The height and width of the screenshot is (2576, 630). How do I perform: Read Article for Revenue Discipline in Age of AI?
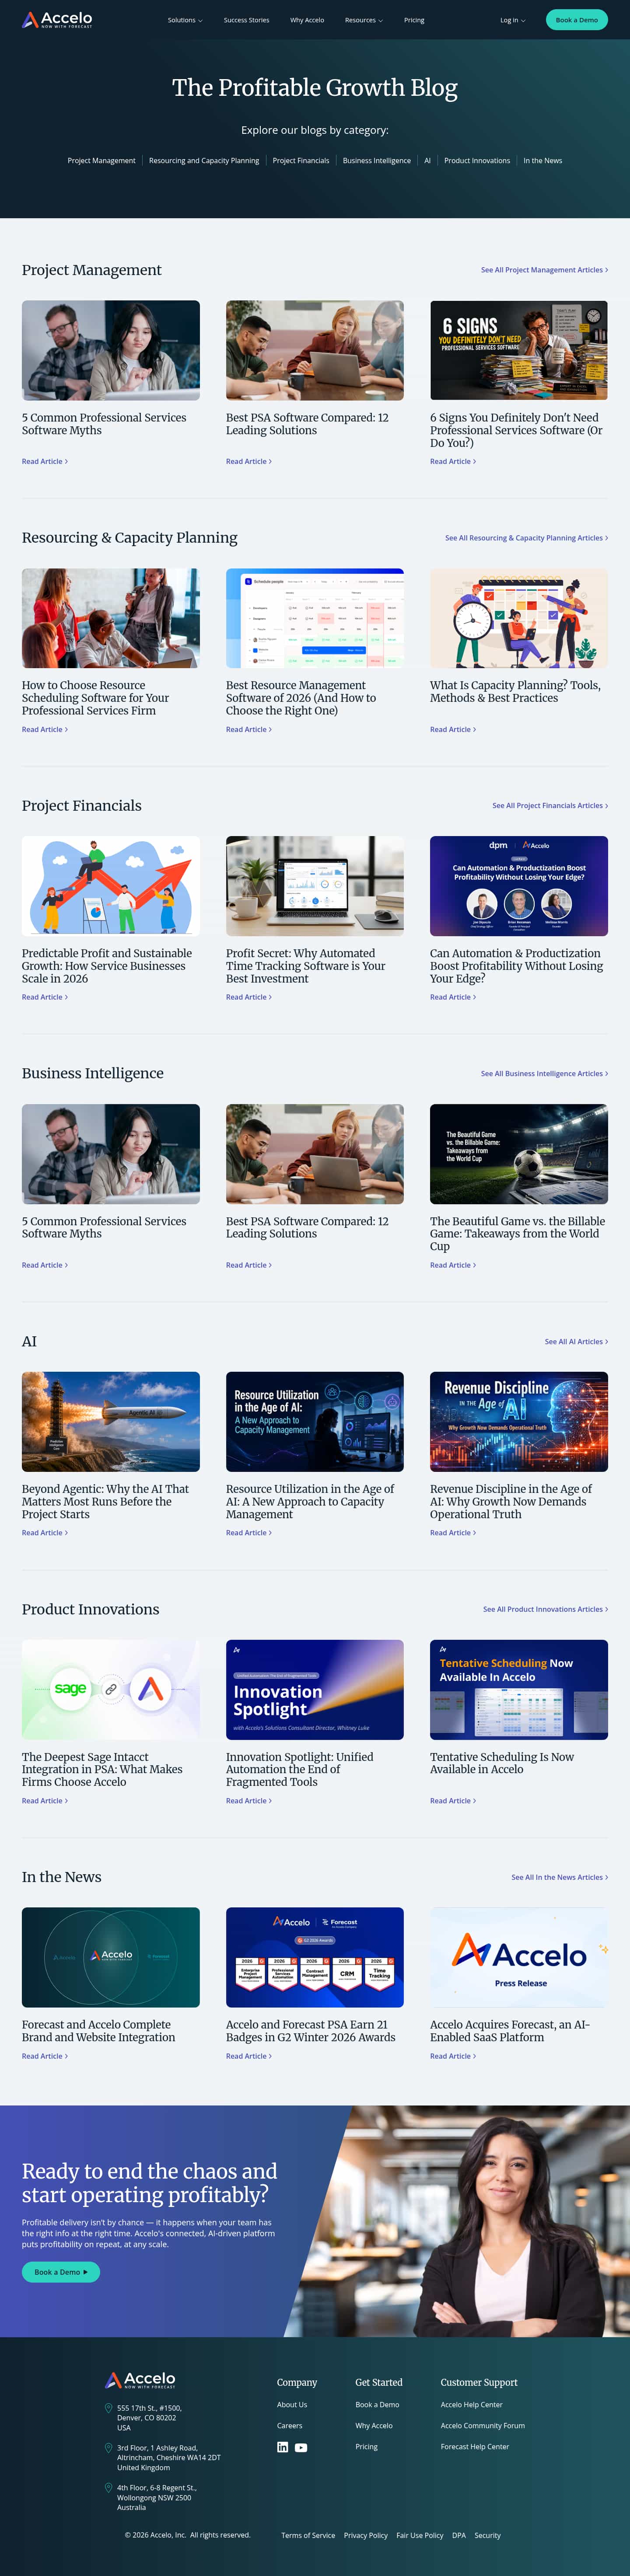point(453,1533)
